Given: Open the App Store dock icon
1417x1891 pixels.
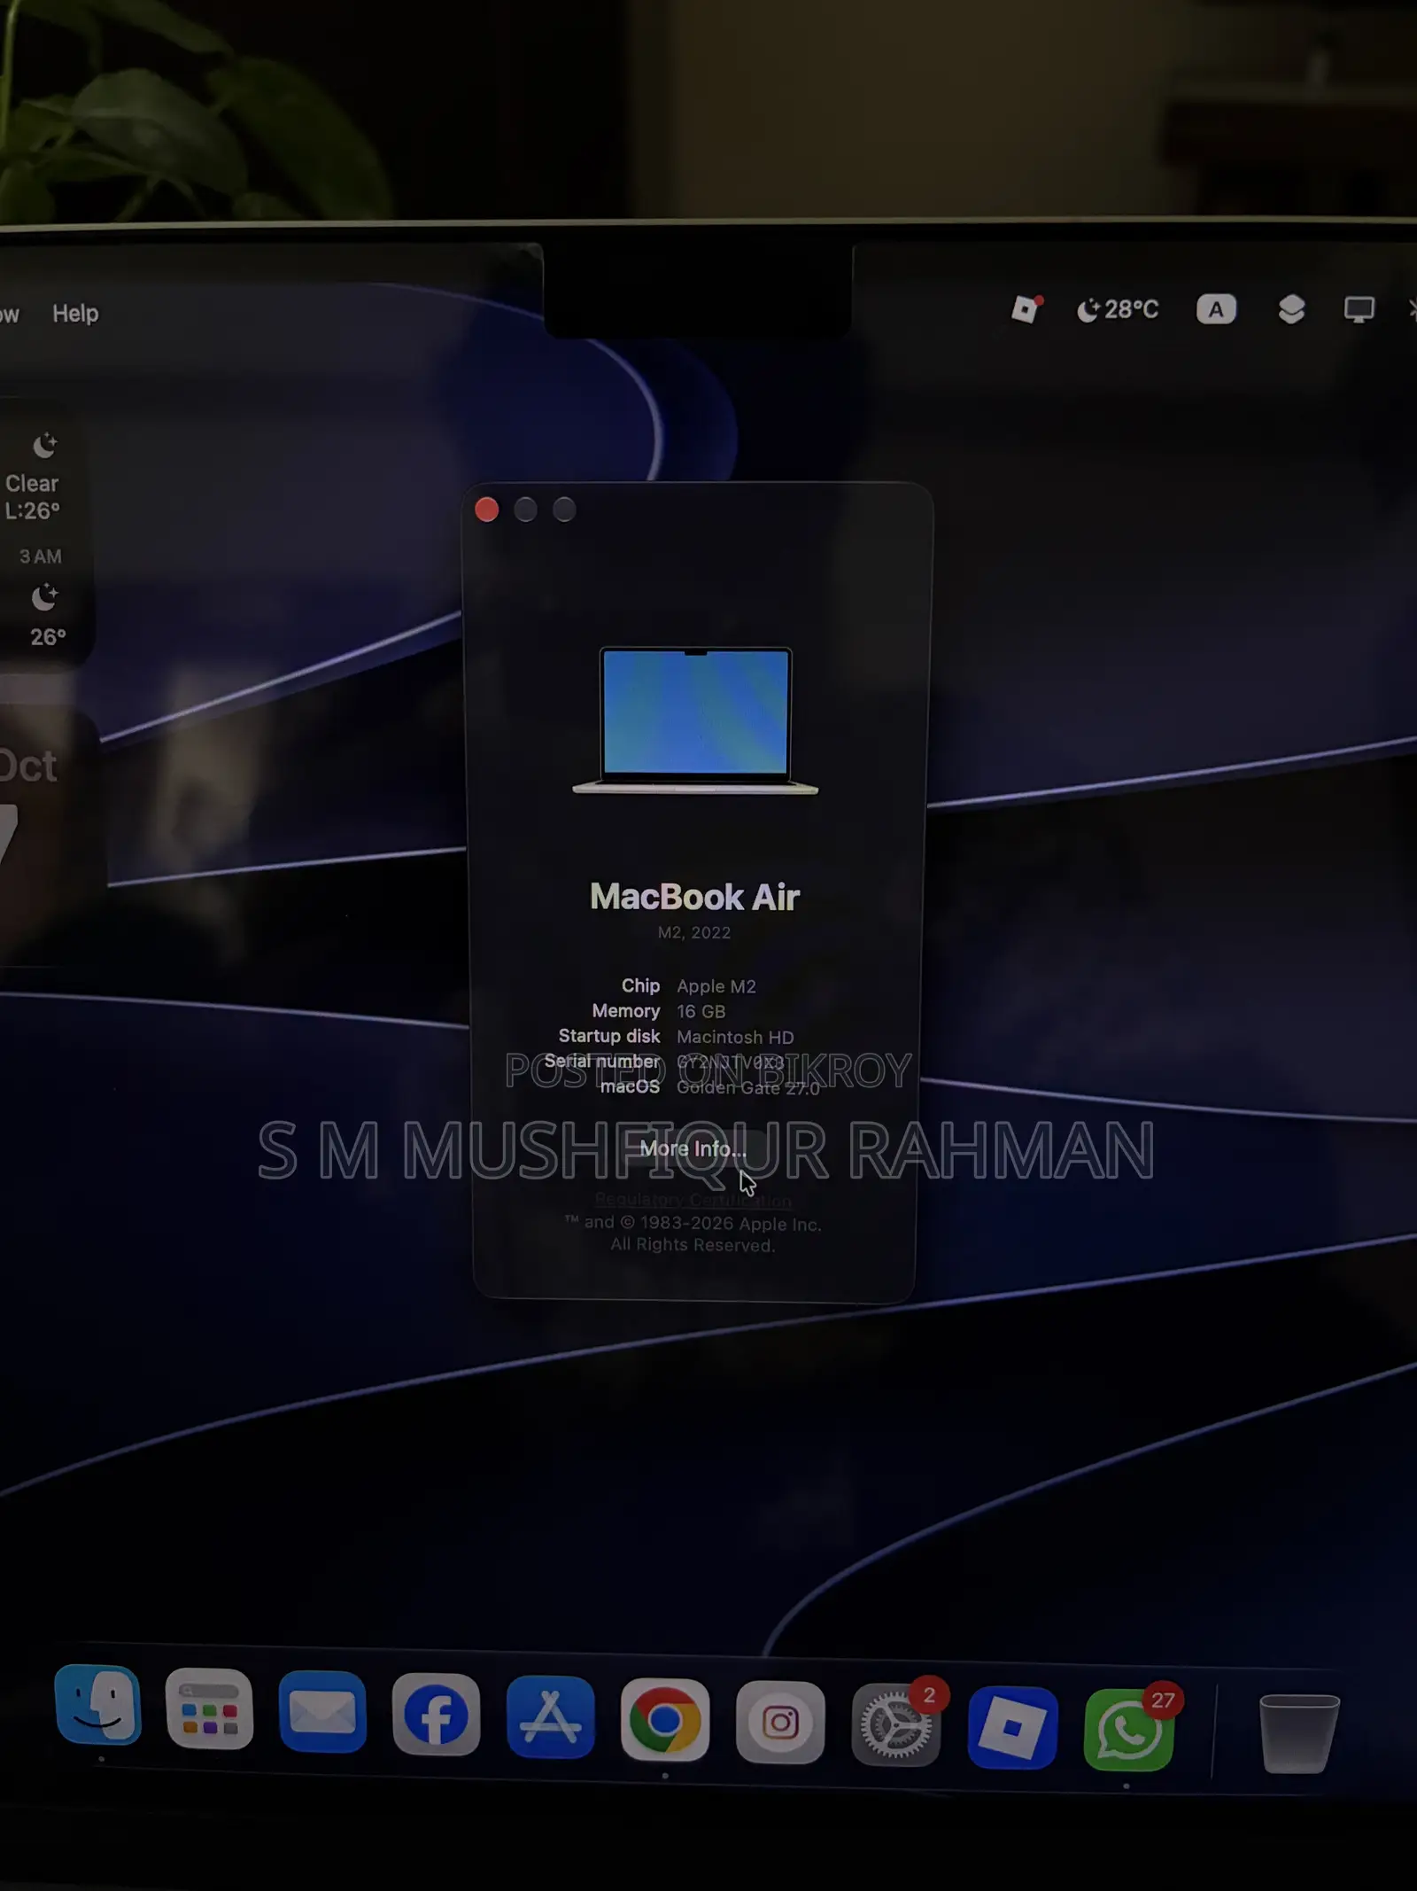Looking at the screenshot, I should pos(551,1717).
